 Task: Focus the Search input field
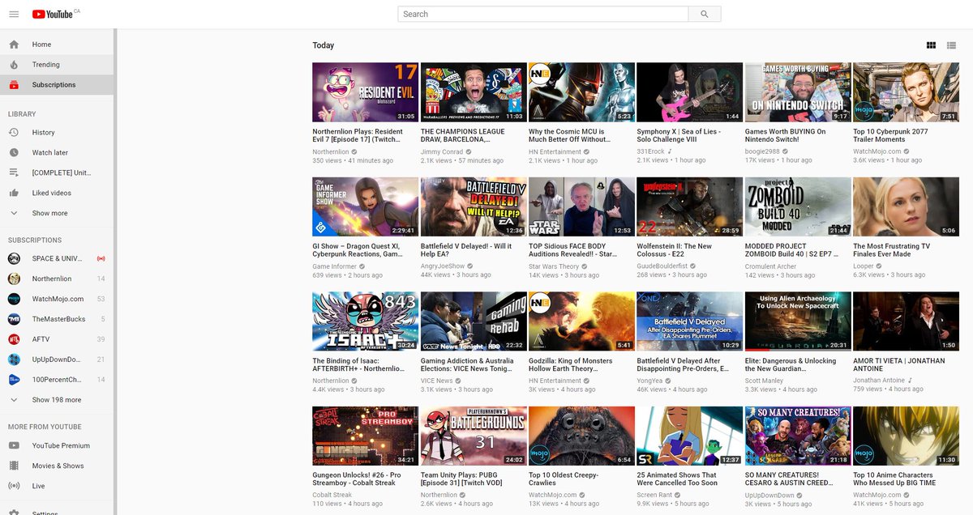pyautogui.click(x=543, y=14)
